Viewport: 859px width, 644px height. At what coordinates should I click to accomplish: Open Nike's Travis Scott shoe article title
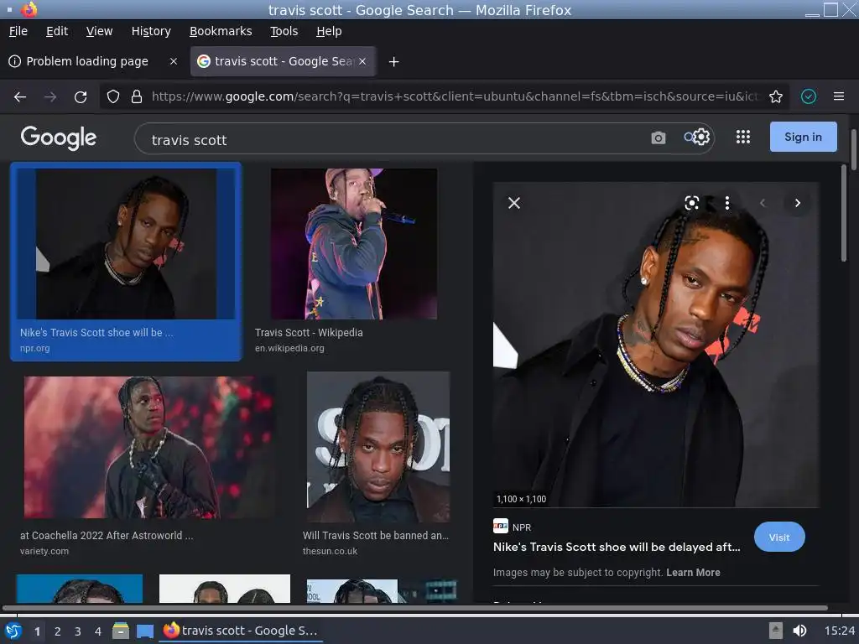pyautogui.click(x=617, y=547)
